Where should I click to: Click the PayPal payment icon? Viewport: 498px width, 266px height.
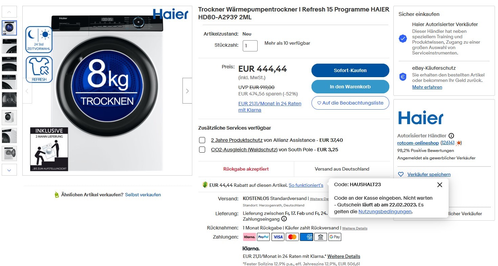(x=263, y=237)
